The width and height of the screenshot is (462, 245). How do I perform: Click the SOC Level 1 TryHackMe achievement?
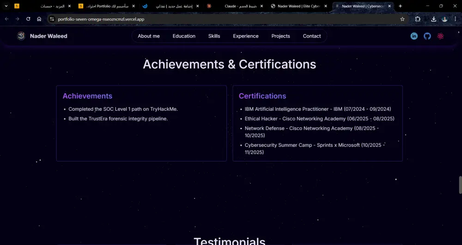pos(123,109)
